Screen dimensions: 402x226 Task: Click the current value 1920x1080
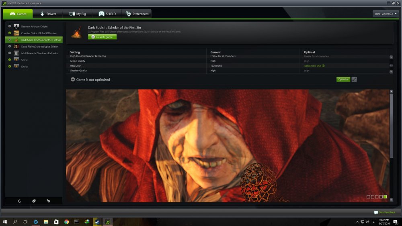point(216,66)
